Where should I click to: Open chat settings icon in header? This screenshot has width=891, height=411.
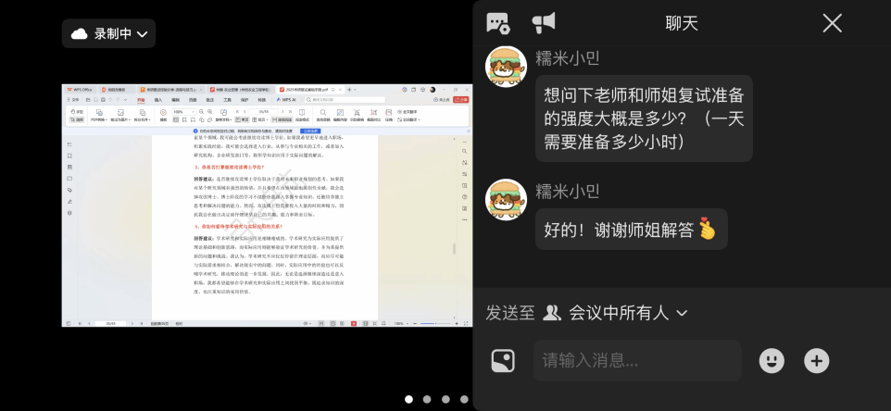pos(497,23)
